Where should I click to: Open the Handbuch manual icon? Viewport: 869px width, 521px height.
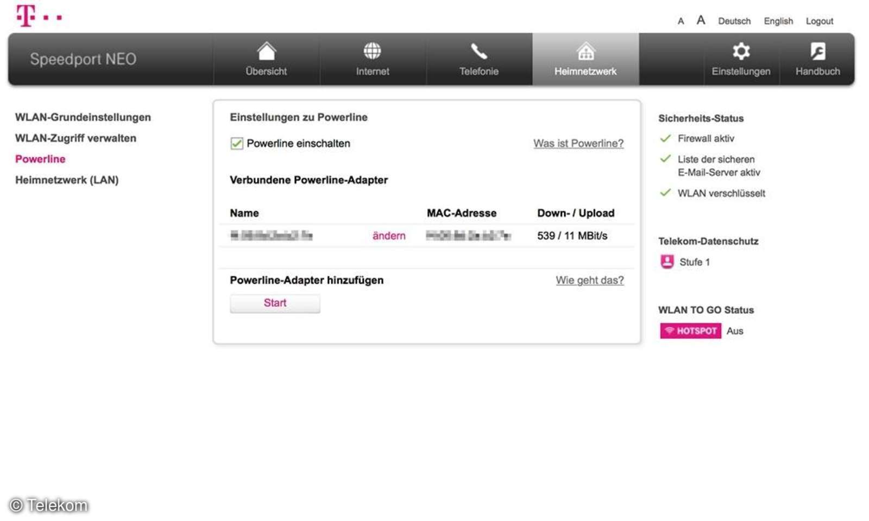817,52
